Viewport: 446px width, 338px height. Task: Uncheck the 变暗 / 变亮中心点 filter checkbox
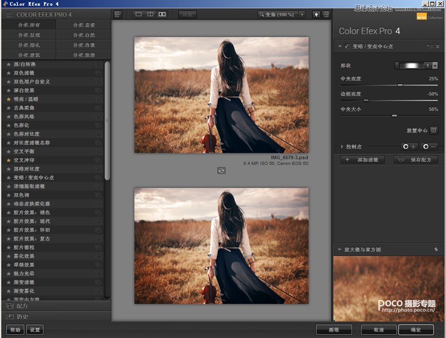click(347, 47)
